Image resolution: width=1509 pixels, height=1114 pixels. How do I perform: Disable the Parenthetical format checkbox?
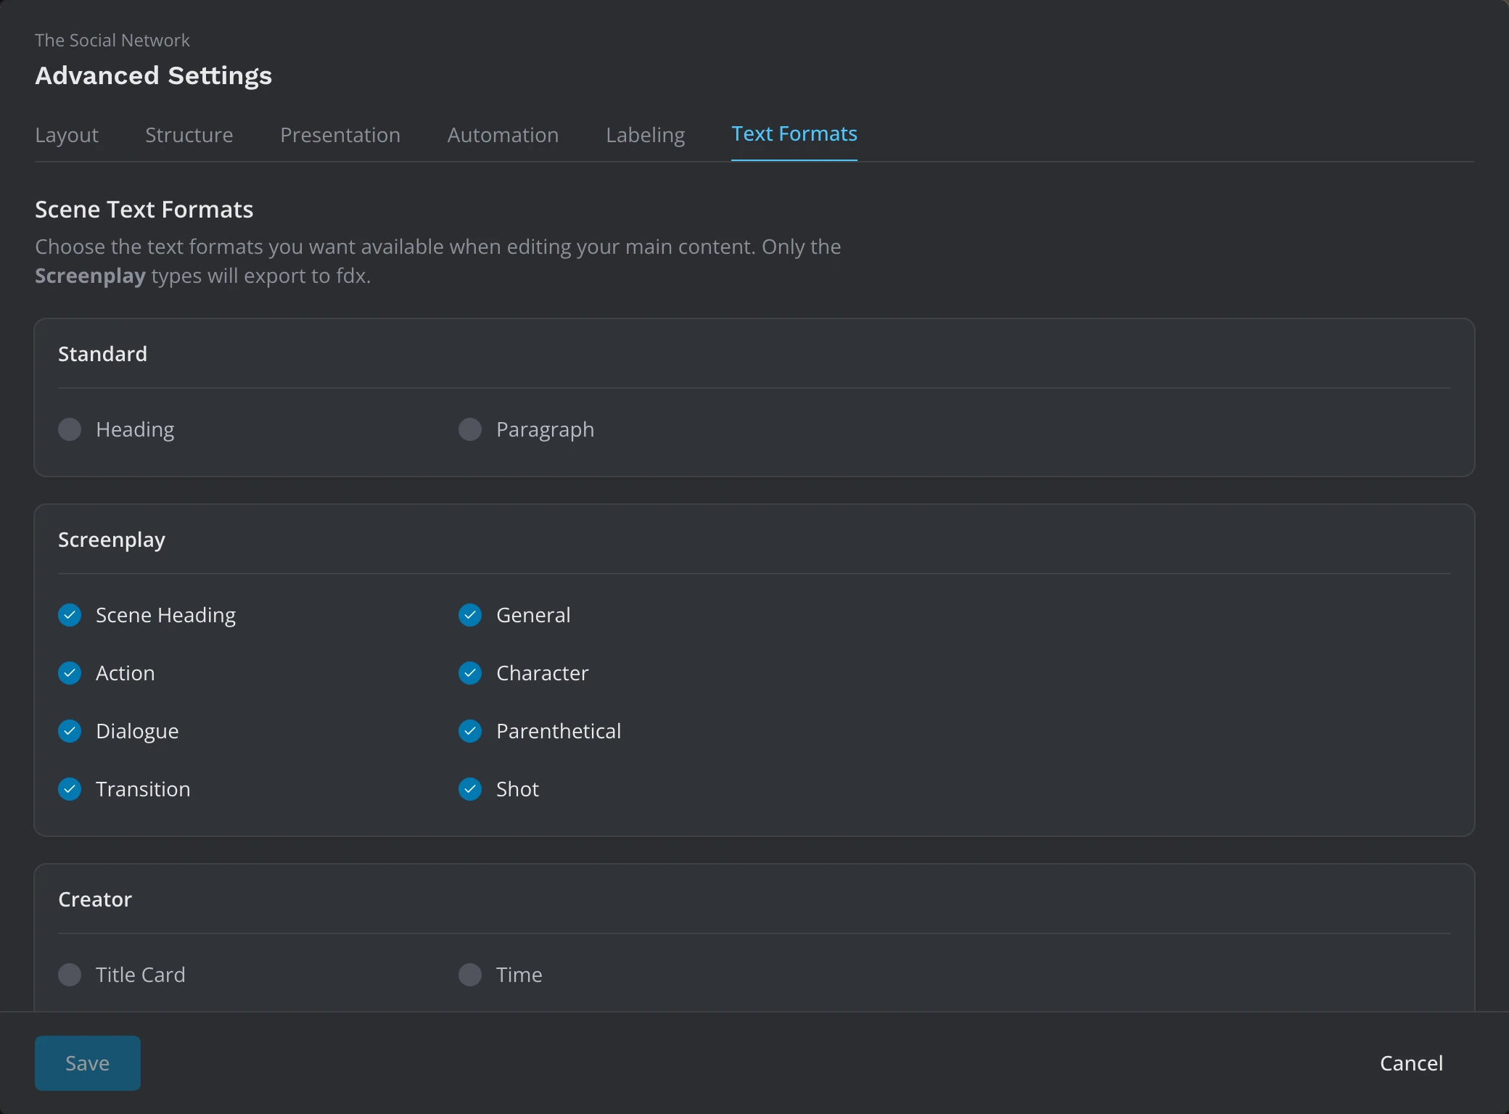[x=470, y=731]
